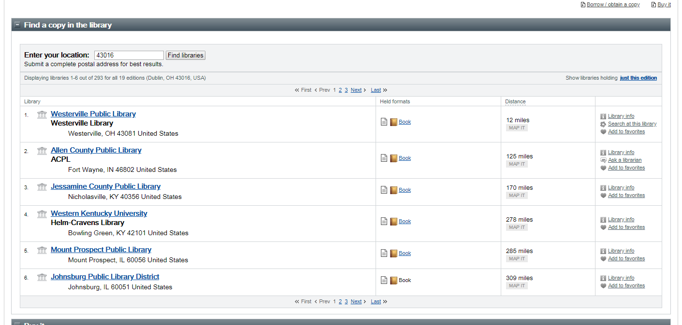Click the document icon in Jessamine County row
This screenshot has height=325, width=682.
click(384, 190)
